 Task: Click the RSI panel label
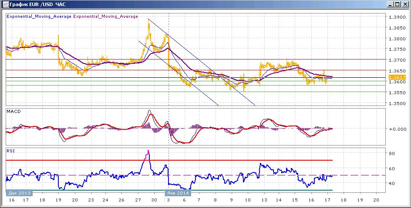(x=11, y=151)
